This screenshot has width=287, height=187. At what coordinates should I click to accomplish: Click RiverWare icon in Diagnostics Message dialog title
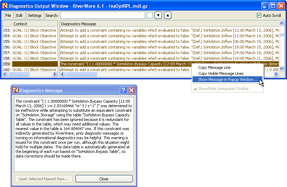pyautogui.click(x=15, y=90)
